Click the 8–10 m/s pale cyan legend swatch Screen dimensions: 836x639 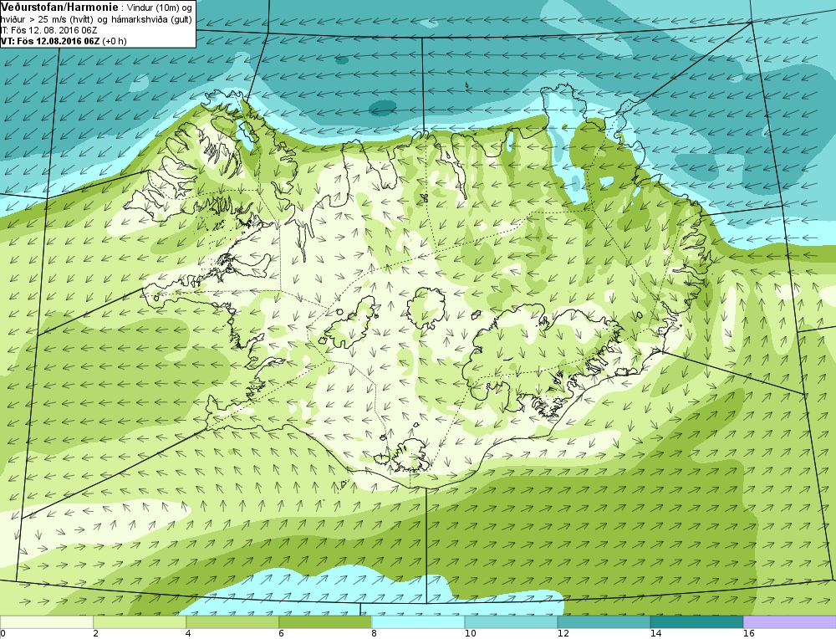point(418,622)
